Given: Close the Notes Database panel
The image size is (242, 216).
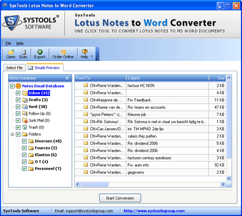Looking at the screenshot, I should [67, 78].
